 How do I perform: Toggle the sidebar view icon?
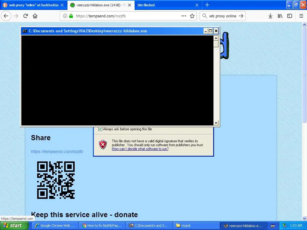tap(290, 16)
